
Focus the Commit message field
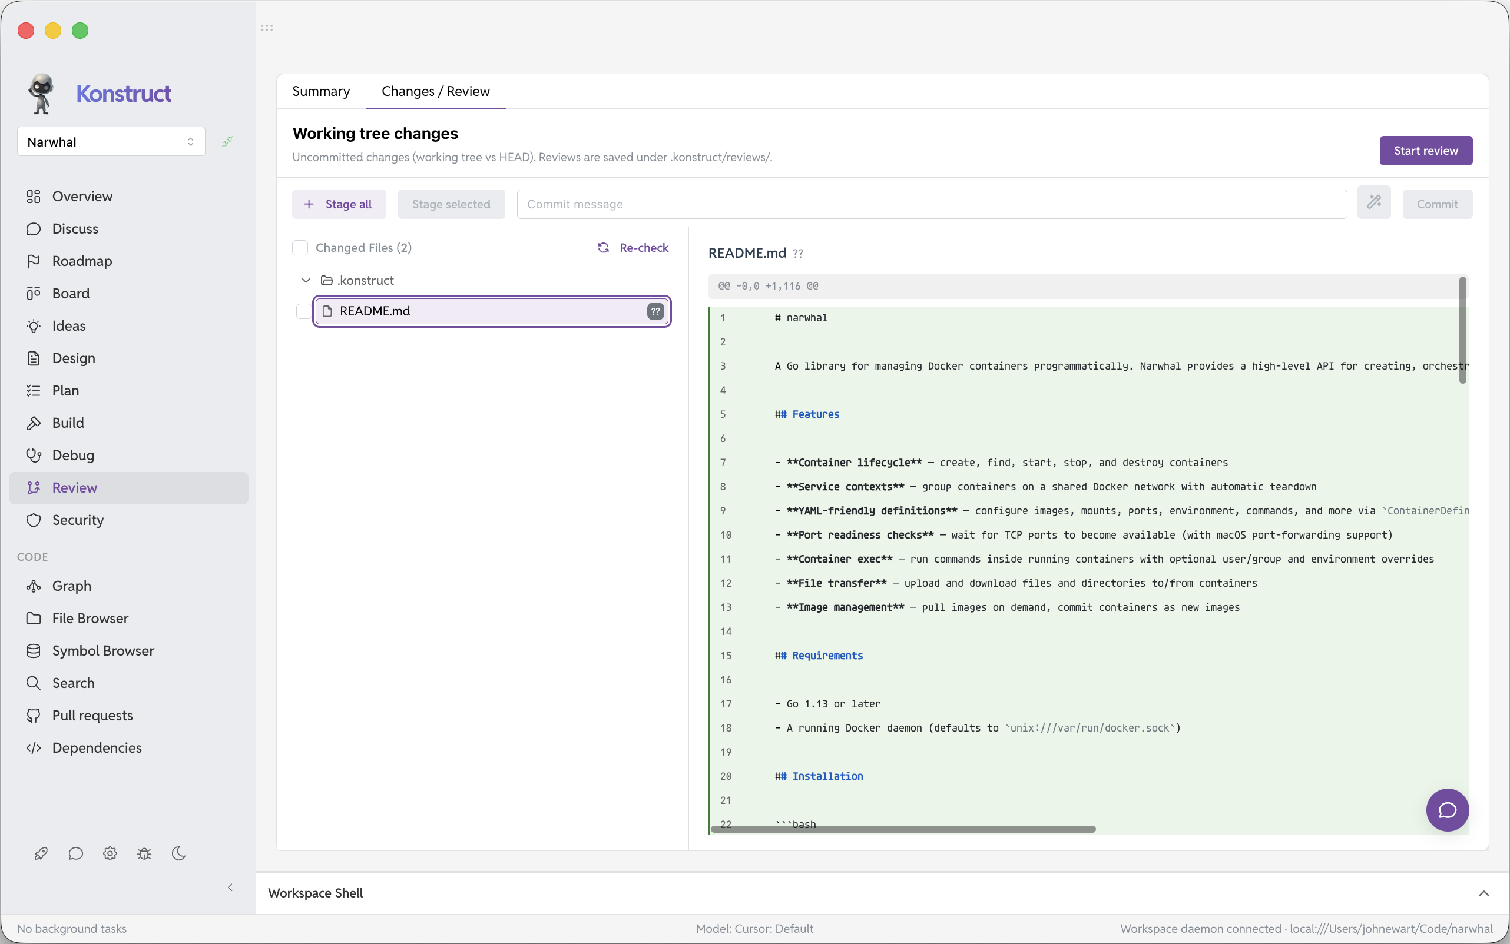pyautogui.click(x=932, y=205)
